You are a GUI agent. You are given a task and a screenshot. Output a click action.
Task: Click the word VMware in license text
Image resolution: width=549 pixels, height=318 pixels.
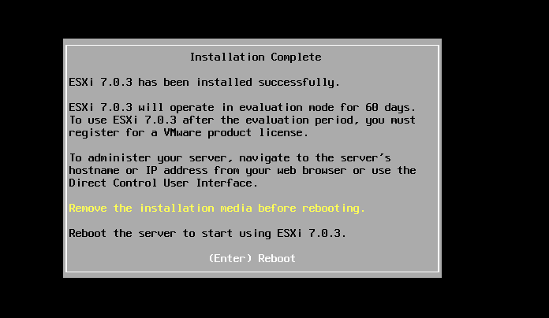pos(182,133)
